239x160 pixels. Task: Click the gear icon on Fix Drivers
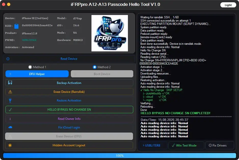210,146
